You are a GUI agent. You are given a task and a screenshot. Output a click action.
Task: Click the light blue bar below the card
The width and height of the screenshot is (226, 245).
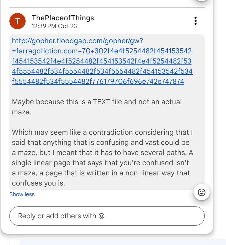click(122, 242)
